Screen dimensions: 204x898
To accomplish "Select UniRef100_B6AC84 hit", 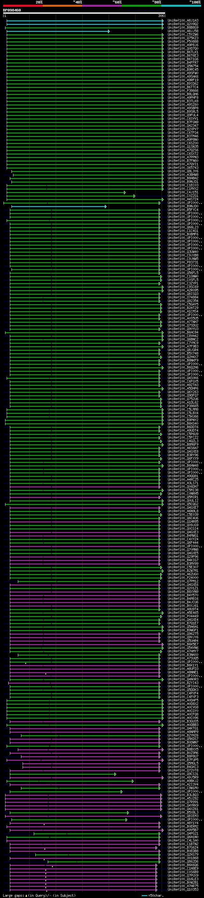I will (x=183, y=332).
